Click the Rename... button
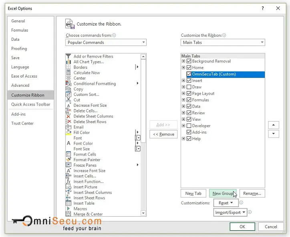Screen dimensions: 290x237 pos(252,193)
